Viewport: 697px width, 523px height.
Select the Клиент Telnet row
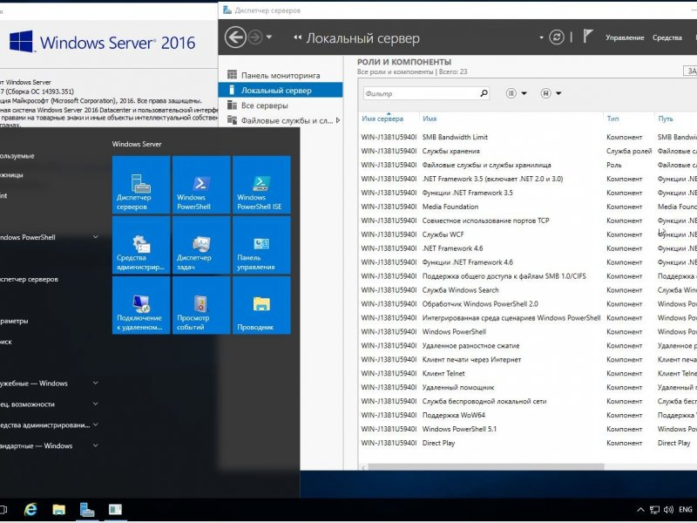[529, 373]
